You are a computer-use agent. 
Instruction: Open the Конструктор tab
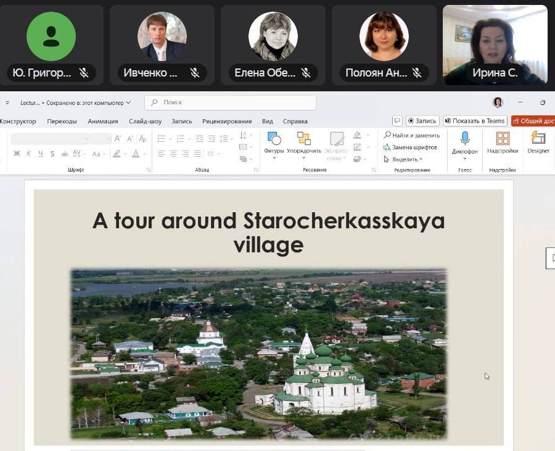pyautogui.click(x=18, y=121)
